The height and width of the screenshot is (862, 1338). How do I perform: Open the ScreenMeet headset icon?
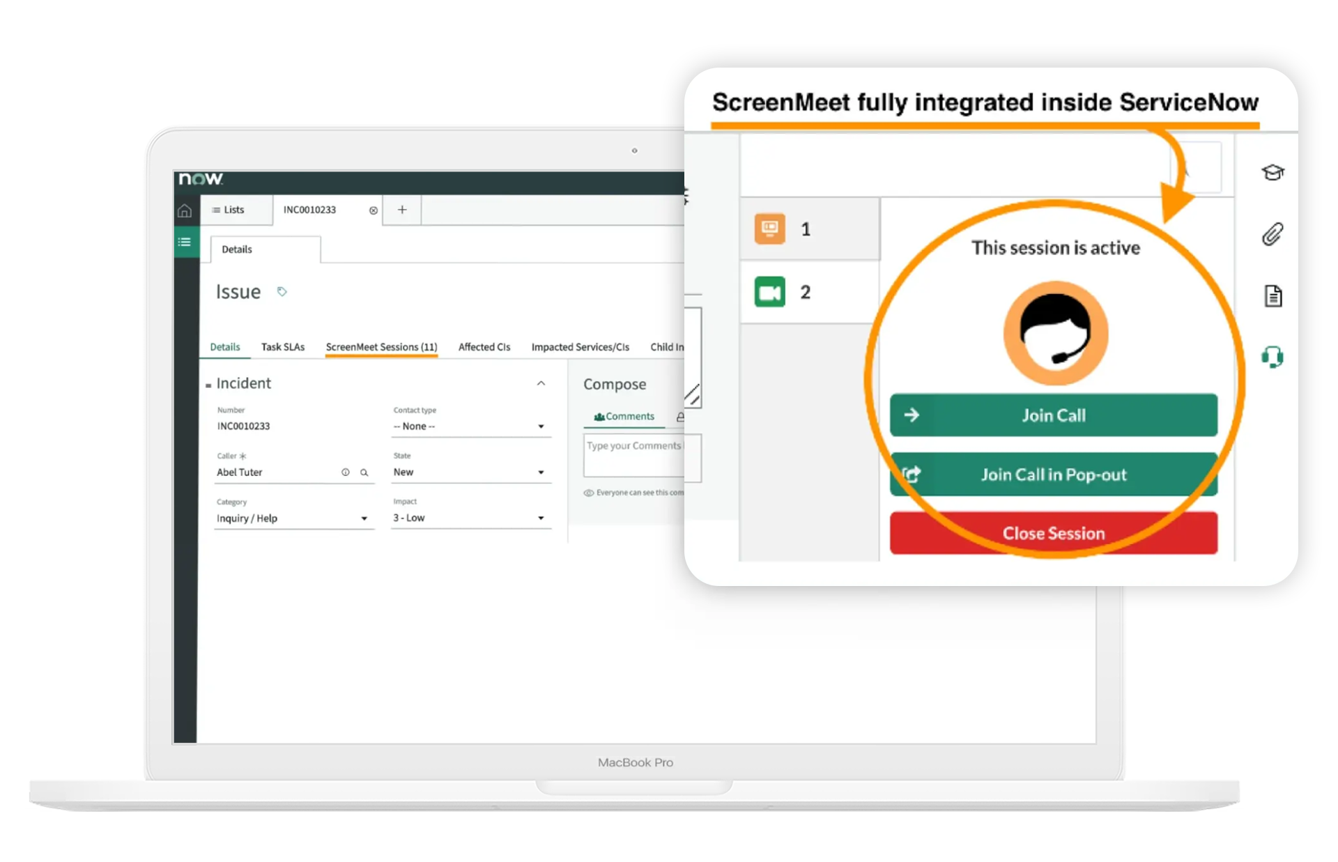pos(1272,357)
